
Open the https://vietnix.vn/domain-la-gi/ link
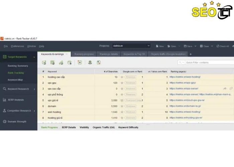coord(185,106)
